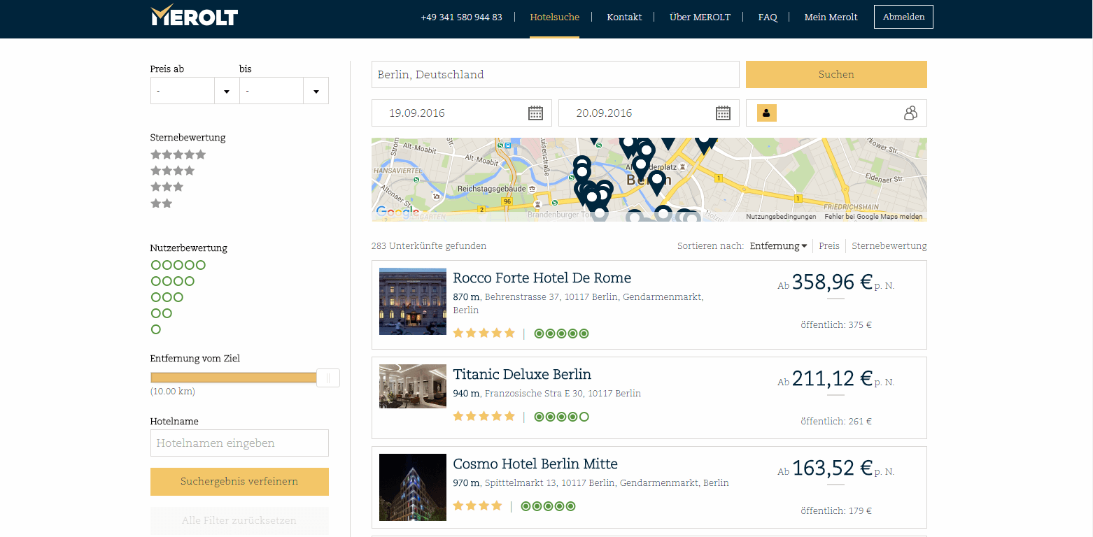Filter by two-star hotel rating

click(x=162, y=203)
